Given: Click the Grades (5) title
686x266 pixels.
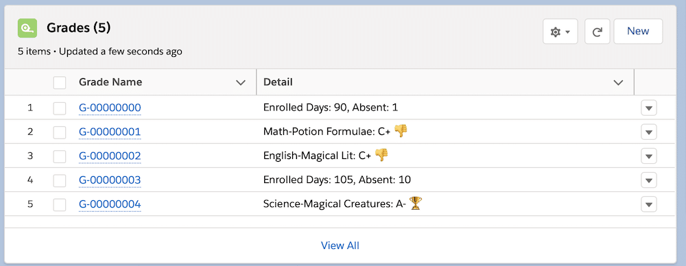Looking at the screenshot, I should coord(79,28).
